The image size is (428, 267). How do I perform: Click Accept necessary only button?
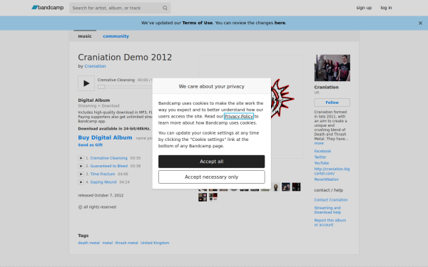[x=212, y=177]
